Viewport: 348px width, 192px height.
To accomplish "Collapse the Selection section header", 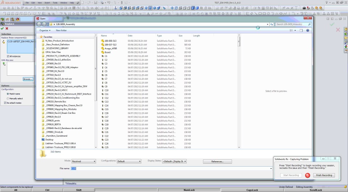I will (17, 34).
